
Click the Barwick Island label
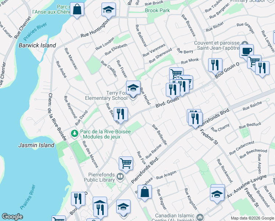[37, 45]
